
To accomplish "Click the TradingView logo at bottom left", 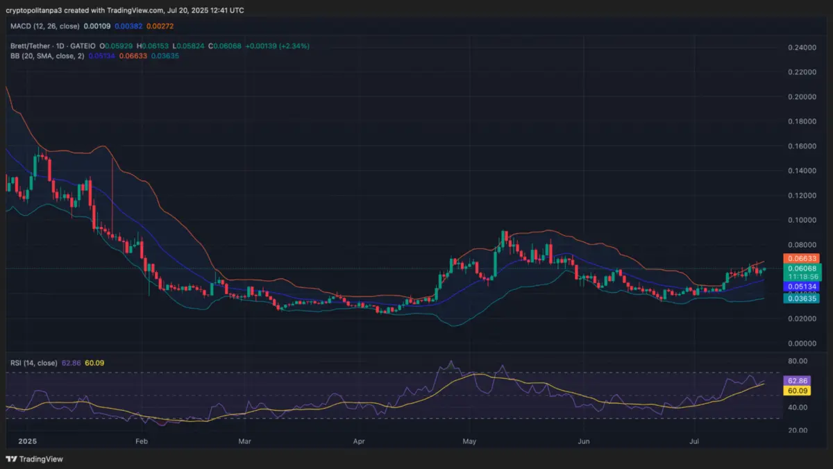I will (x=34, y=459).
